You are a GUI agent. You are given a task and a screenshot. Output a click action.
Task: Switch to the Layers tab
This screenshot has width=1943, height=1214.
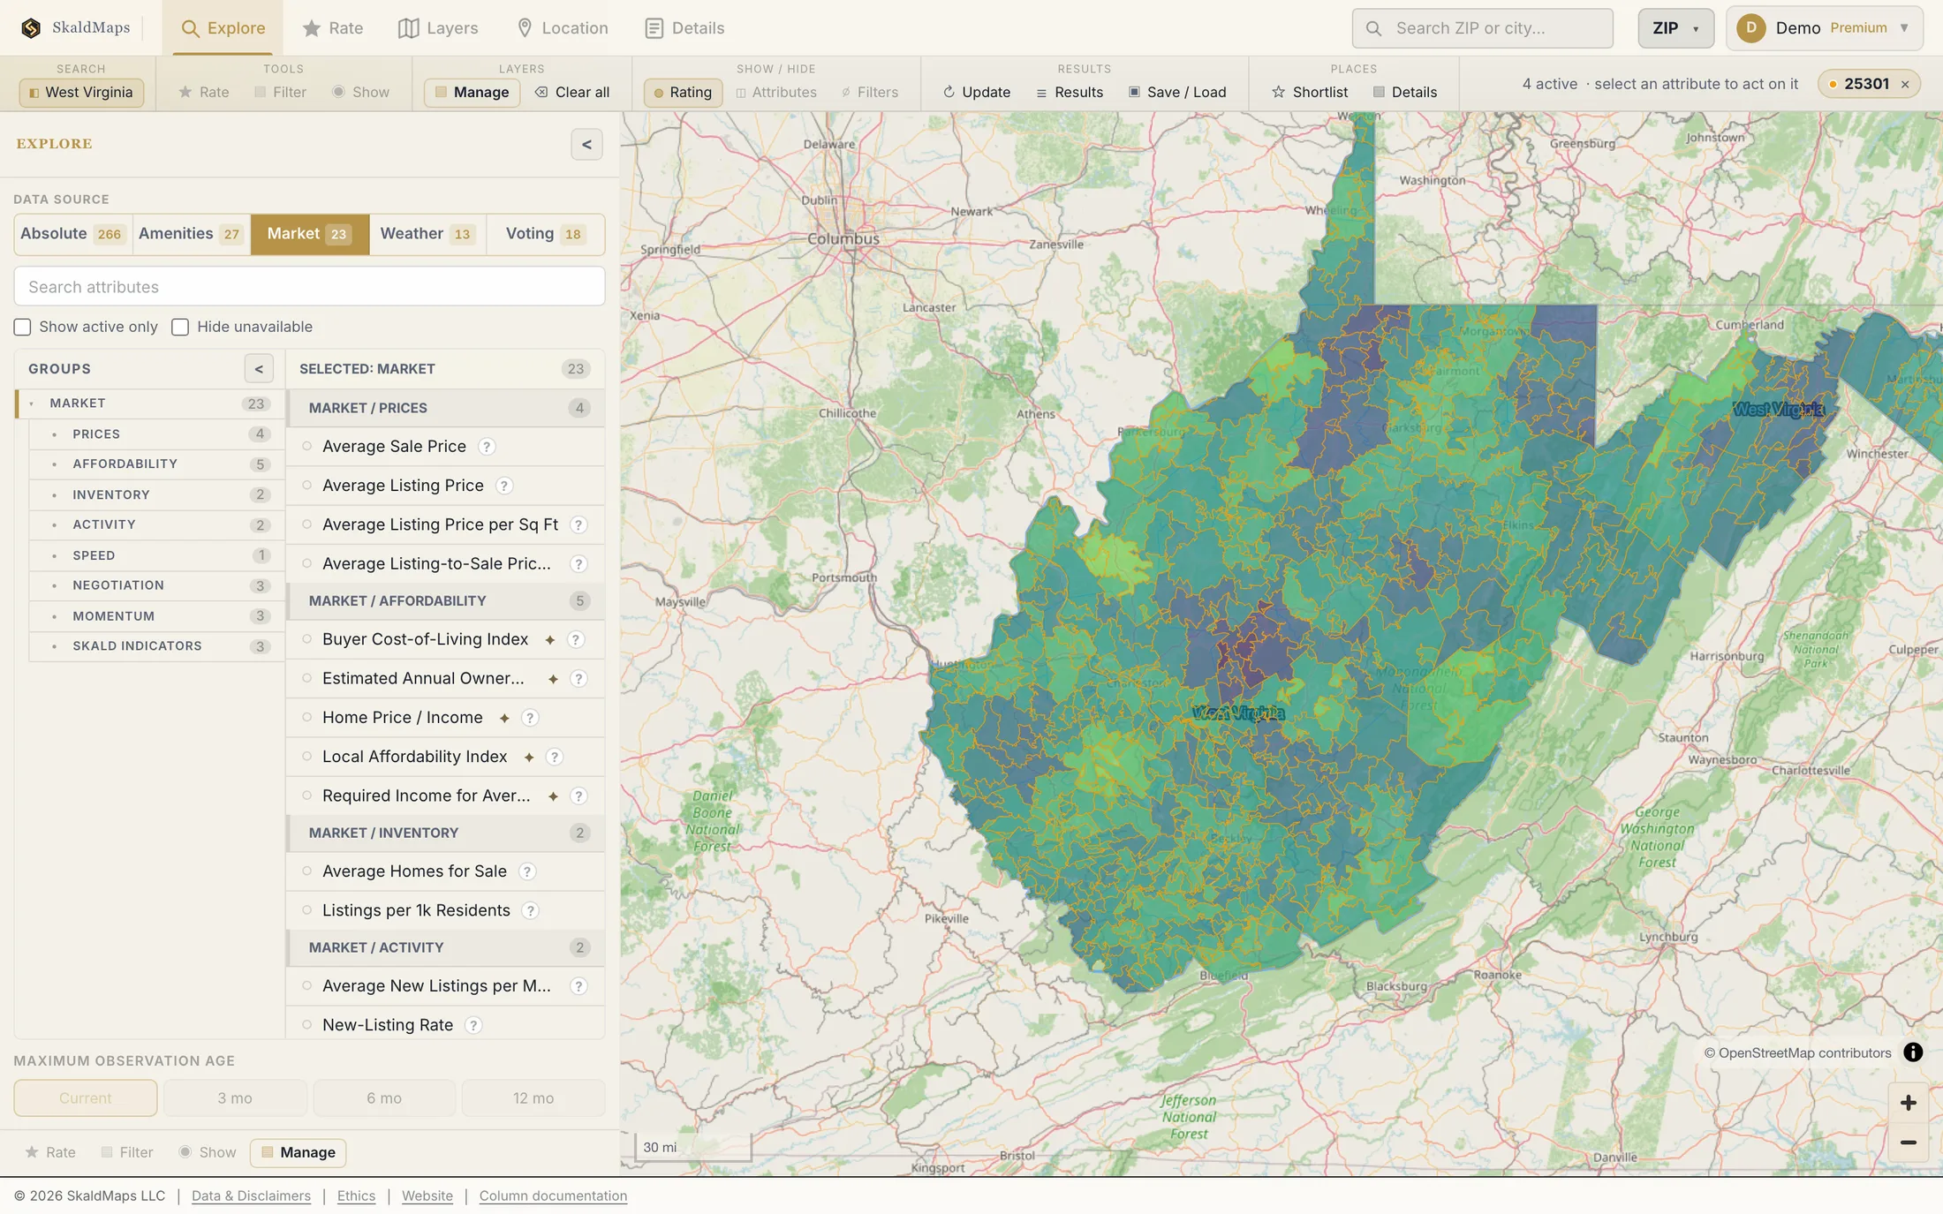pos(438,28)
